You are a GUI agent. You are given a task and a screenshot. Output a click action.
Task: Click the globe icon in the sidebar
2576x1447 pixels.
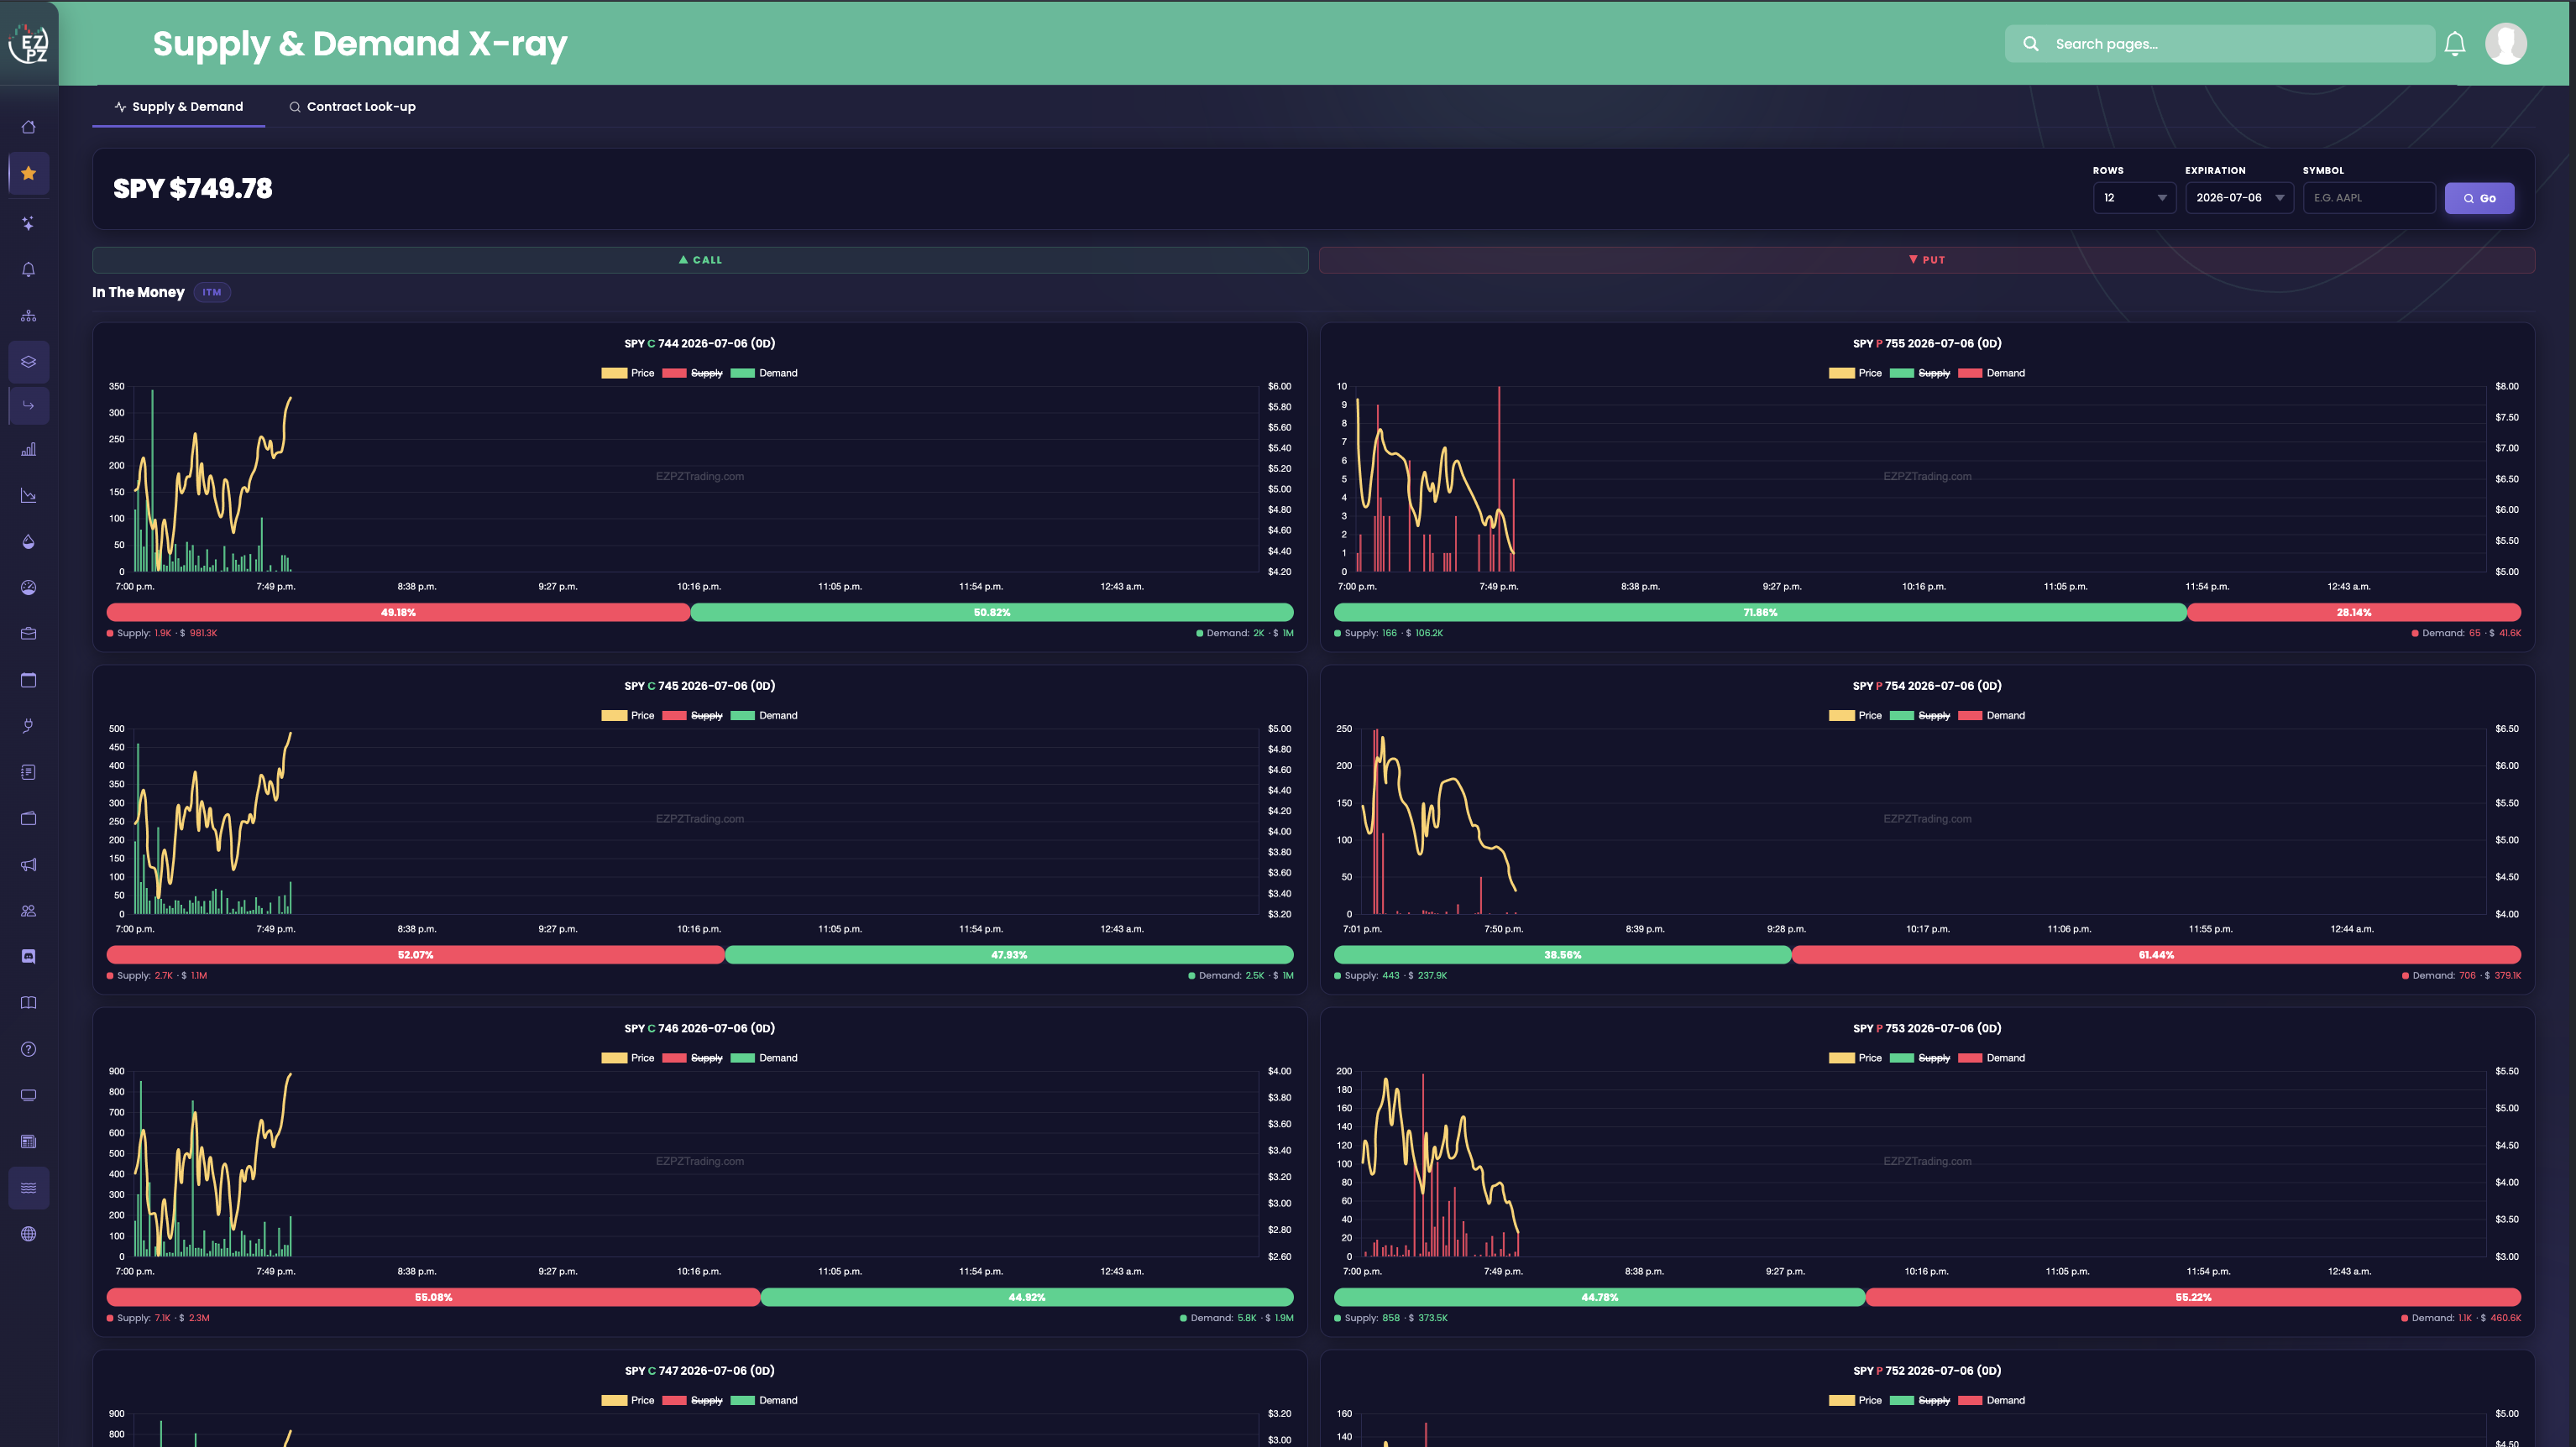click(28, 1234)
